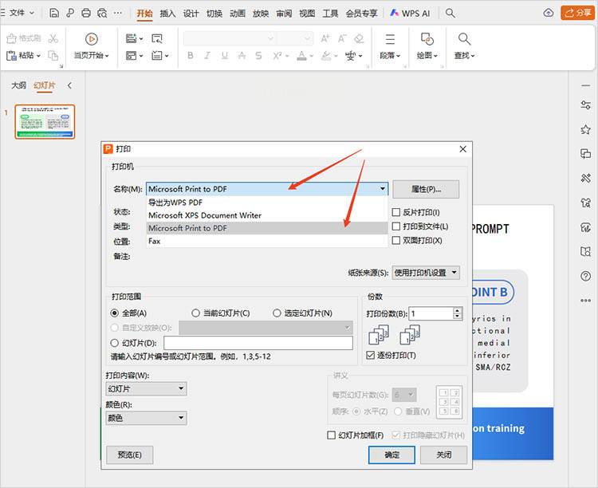The height and width of the screenshot is (488, 598).
Task: Check the 幻灯片加框 option
Action: (332, 435)
